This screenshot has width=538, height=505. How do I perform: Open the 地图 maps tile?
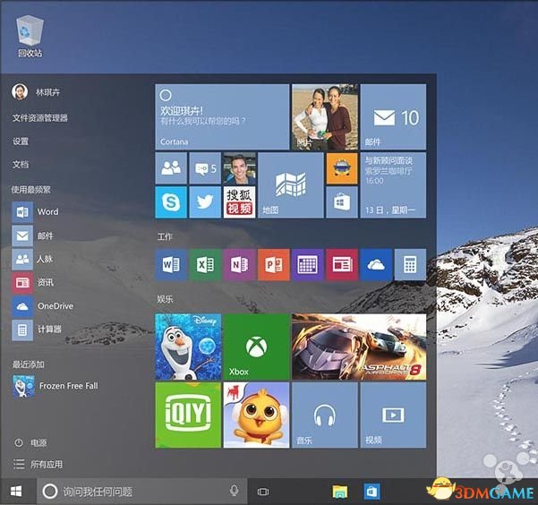[291, 185]
